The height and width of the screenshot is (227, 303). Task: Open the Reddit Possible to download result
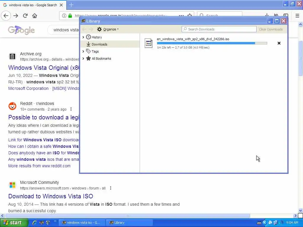[x=44, y=117]
